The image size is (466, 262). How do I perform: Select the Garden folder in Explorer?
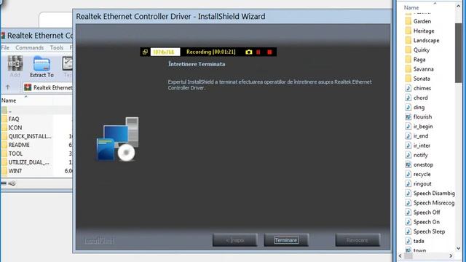(422, 21)
